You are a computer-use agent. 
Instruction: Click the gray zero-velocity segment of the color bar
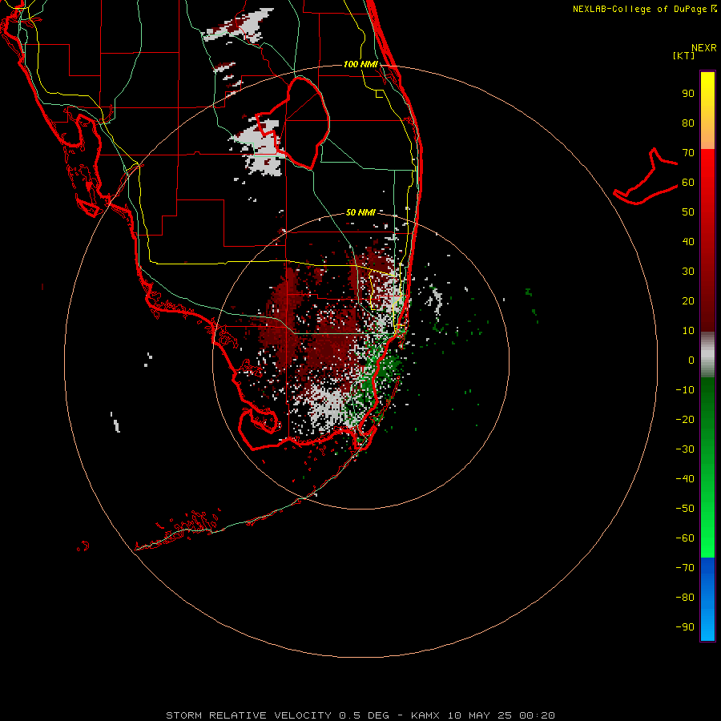[x=707, y=355]
